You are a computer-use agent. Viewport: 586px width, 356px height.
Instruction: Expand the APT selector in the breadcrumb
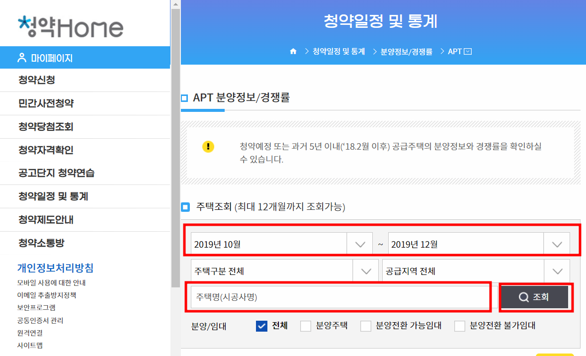pyautogui.click(x=468, y=51)
